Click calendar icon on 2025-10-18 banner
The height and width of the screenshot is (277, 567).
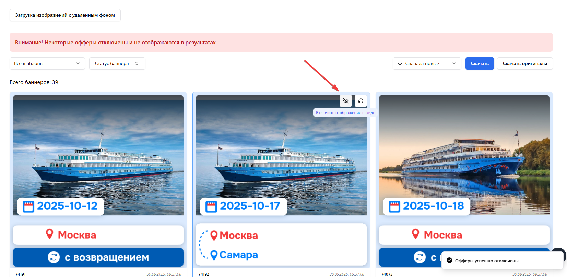tap(394, 206)
